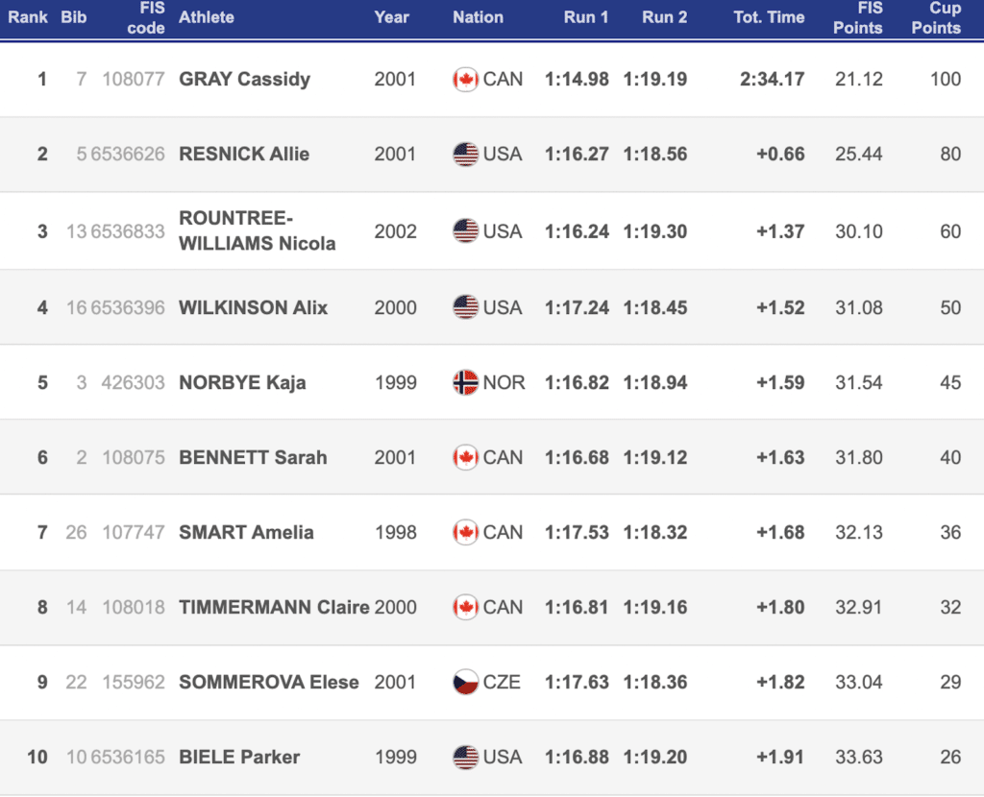The image size is (984, 797).
Task: Click the Norway flag next to NORBYE Kaja
Action: [465, 383]
